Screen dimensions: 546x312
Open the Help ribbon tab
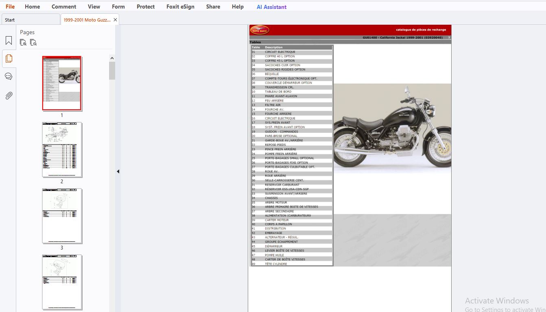tap(238, 6)
